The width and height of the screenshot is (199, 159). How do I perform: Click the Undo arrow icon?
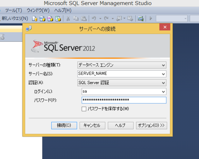94,19
